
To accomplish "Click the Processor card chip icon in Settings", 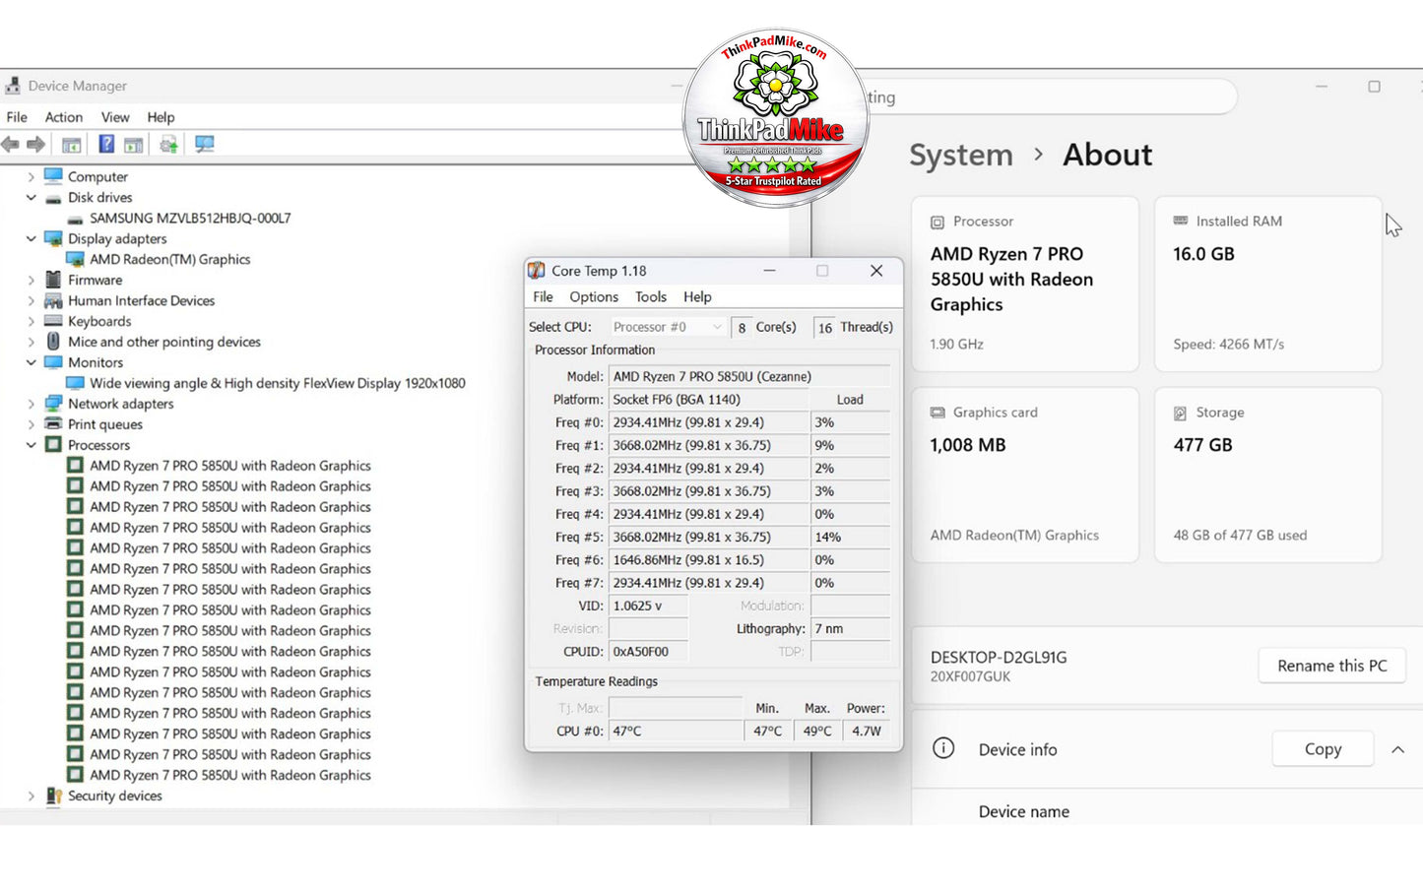I will [938, 223].
